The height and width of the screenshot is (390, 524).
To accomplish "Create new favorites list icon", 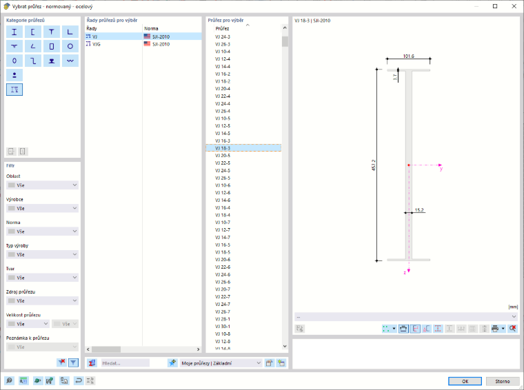I will [281, 363].
